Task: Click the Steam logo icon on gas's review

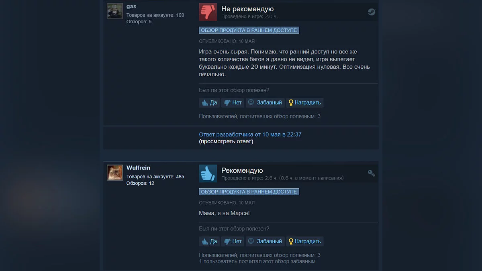Action: click(372, 12)
